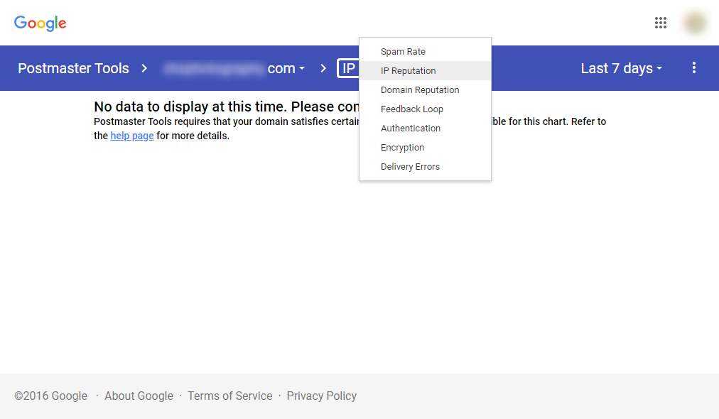Open the help page link
719x419 pixels.
pos(132,136)
